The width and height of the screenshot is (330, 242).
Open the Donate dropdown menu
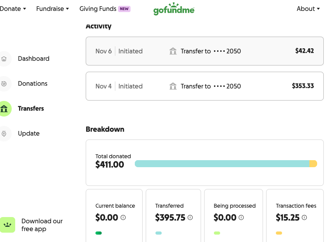(x=12, y=9)
